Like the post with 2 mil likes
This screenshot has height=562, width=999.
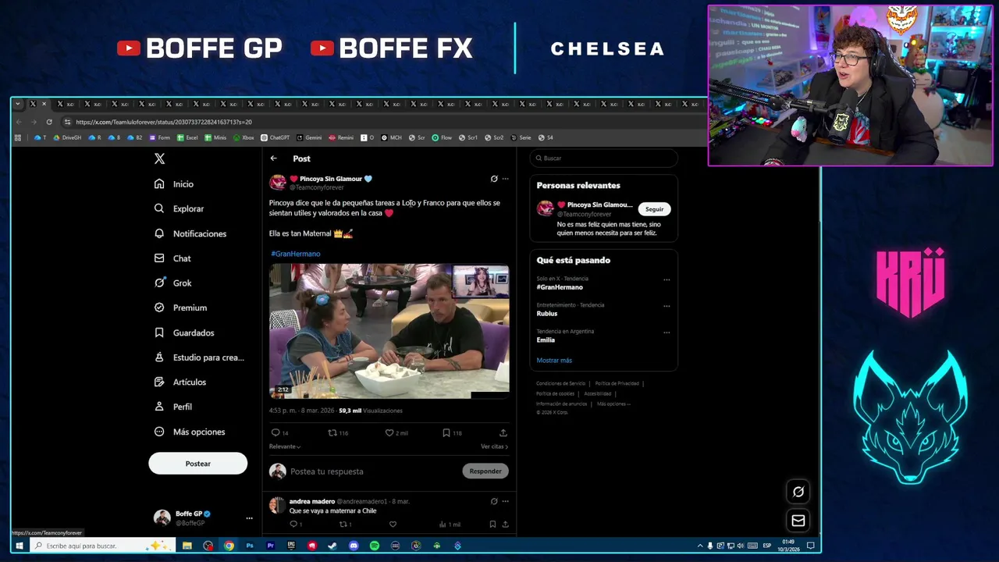[x=389, y=432]
